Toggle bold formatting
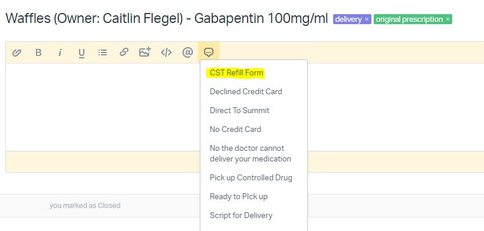484x231 pixels. click(38, 52)
